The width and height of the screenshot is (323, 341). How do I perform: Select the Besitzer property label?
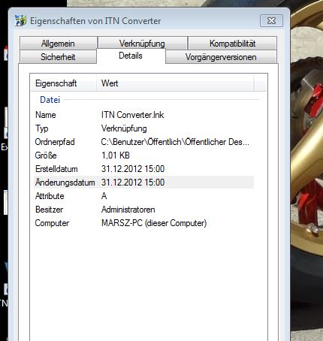point(49,210)
